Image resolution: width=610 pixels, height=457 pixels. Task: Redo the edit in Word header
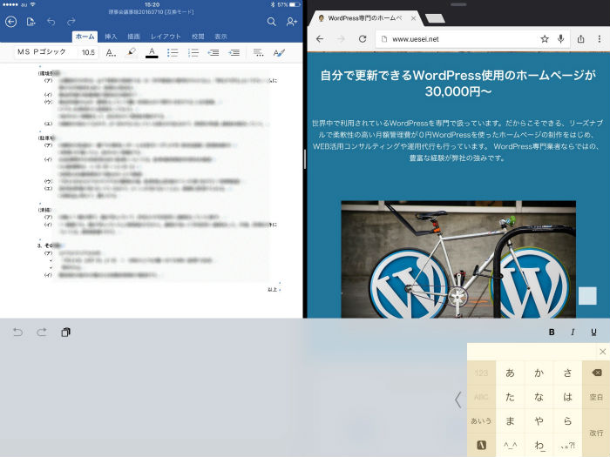click(71, 22)
